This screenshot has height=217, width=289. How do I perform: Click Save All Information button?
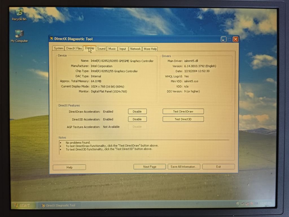click(x=184, y=167)
